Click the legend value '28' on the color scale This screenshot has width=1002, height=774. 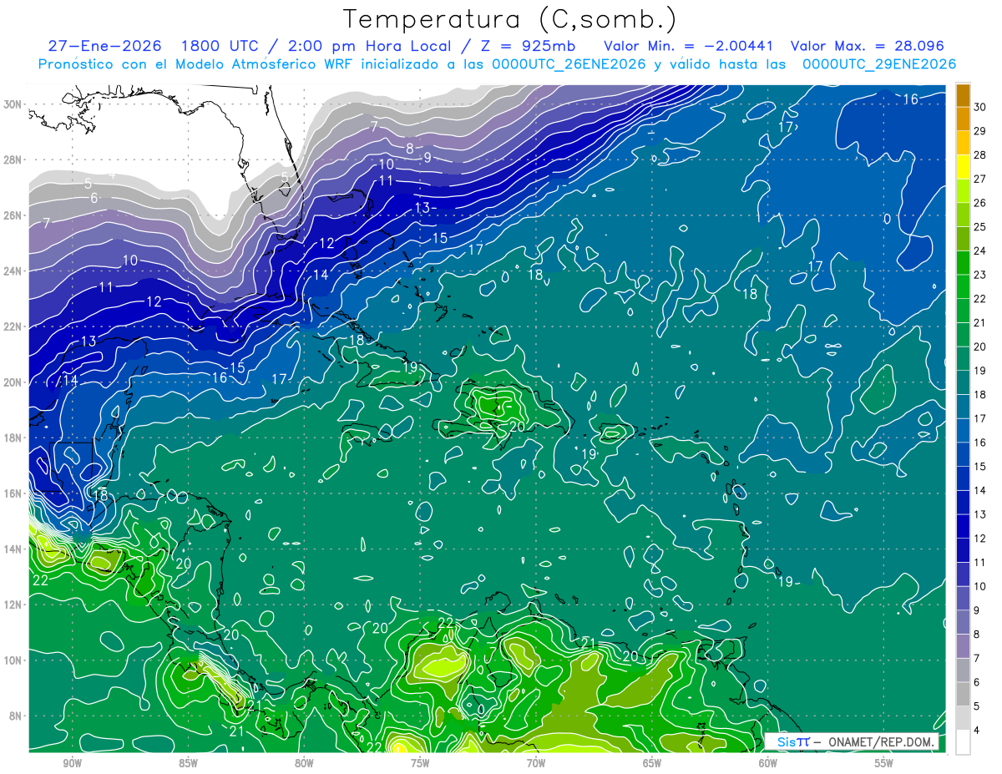[x=981, y=155]
